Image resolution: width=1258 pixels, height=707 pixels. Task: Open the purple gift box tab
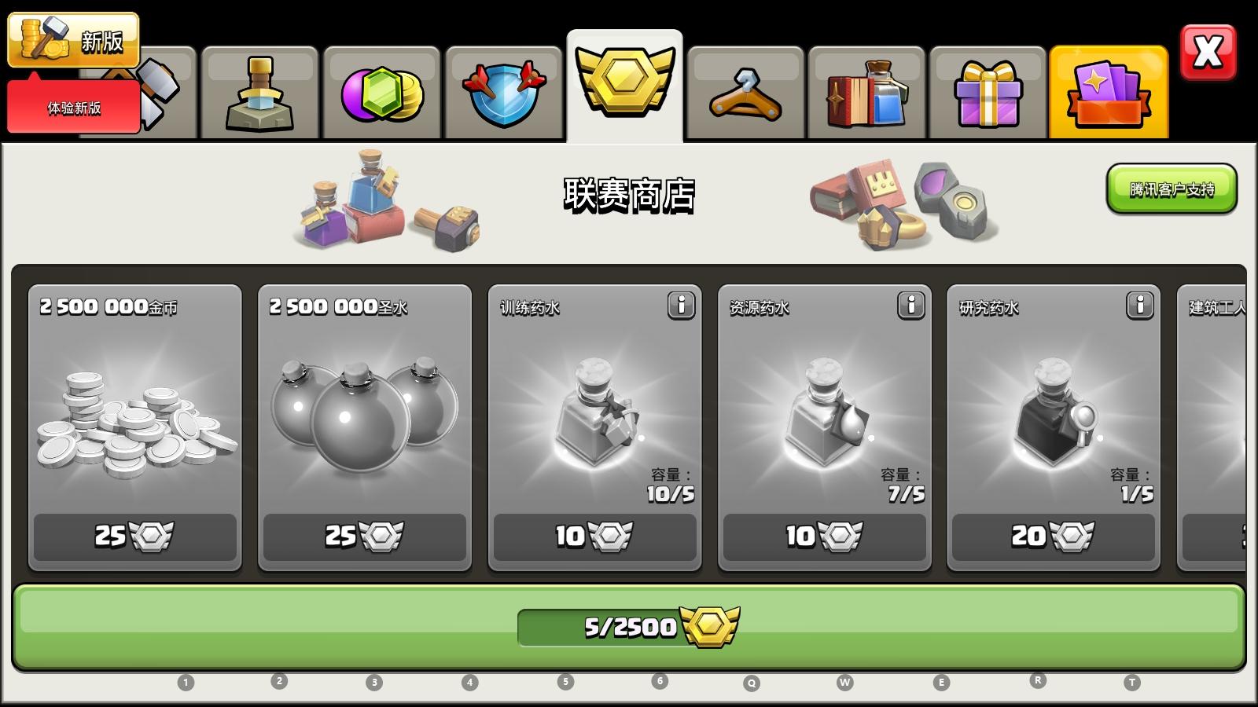(x=988, y=93)
